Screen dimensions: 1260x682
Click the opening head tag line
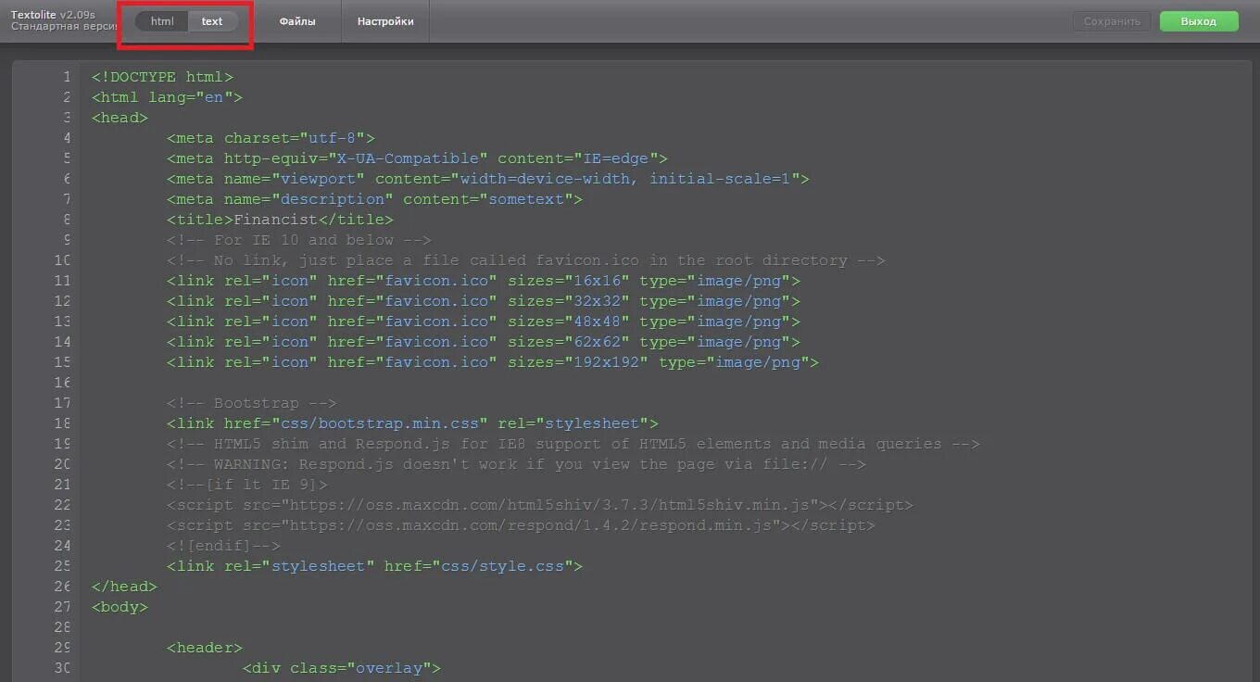pos(120,118)
